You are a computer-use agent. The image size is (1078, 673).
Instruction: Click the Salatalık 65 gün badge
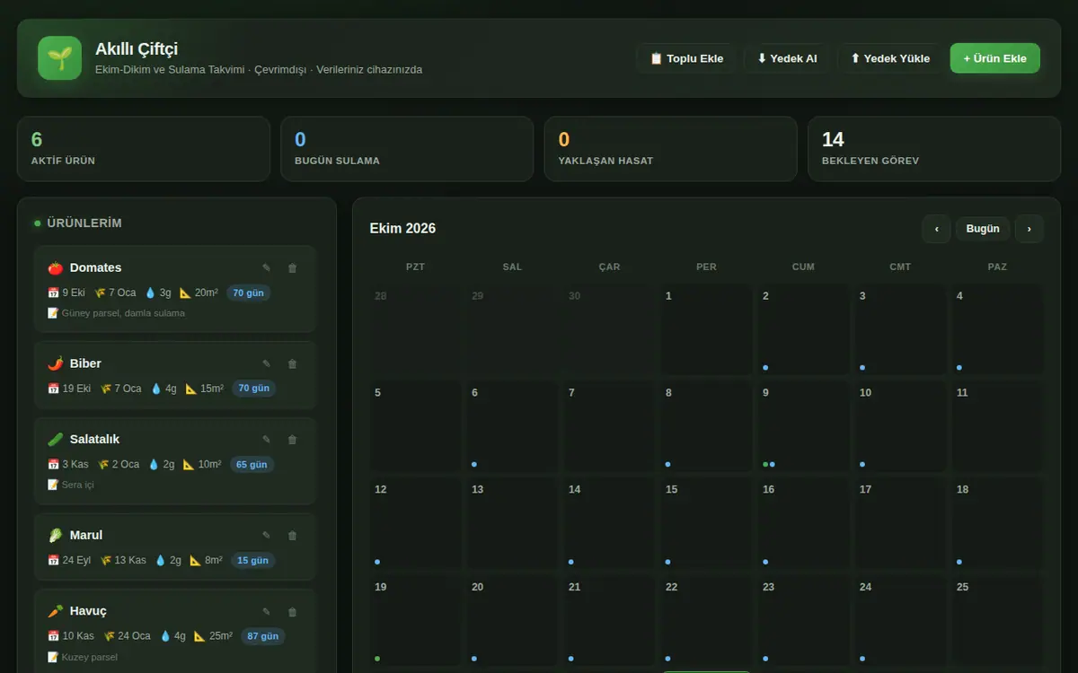(x=252, y=465)
